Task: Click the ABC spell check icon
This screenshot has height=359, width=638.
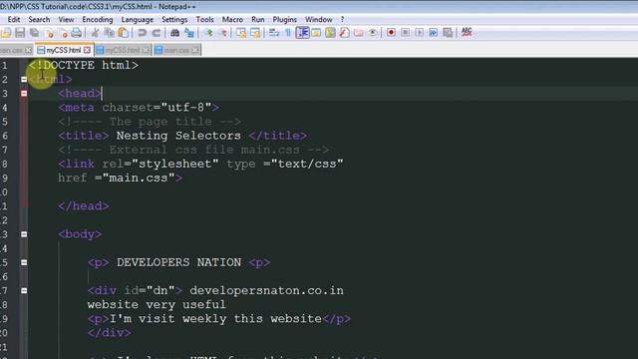Action: [467, 32]
